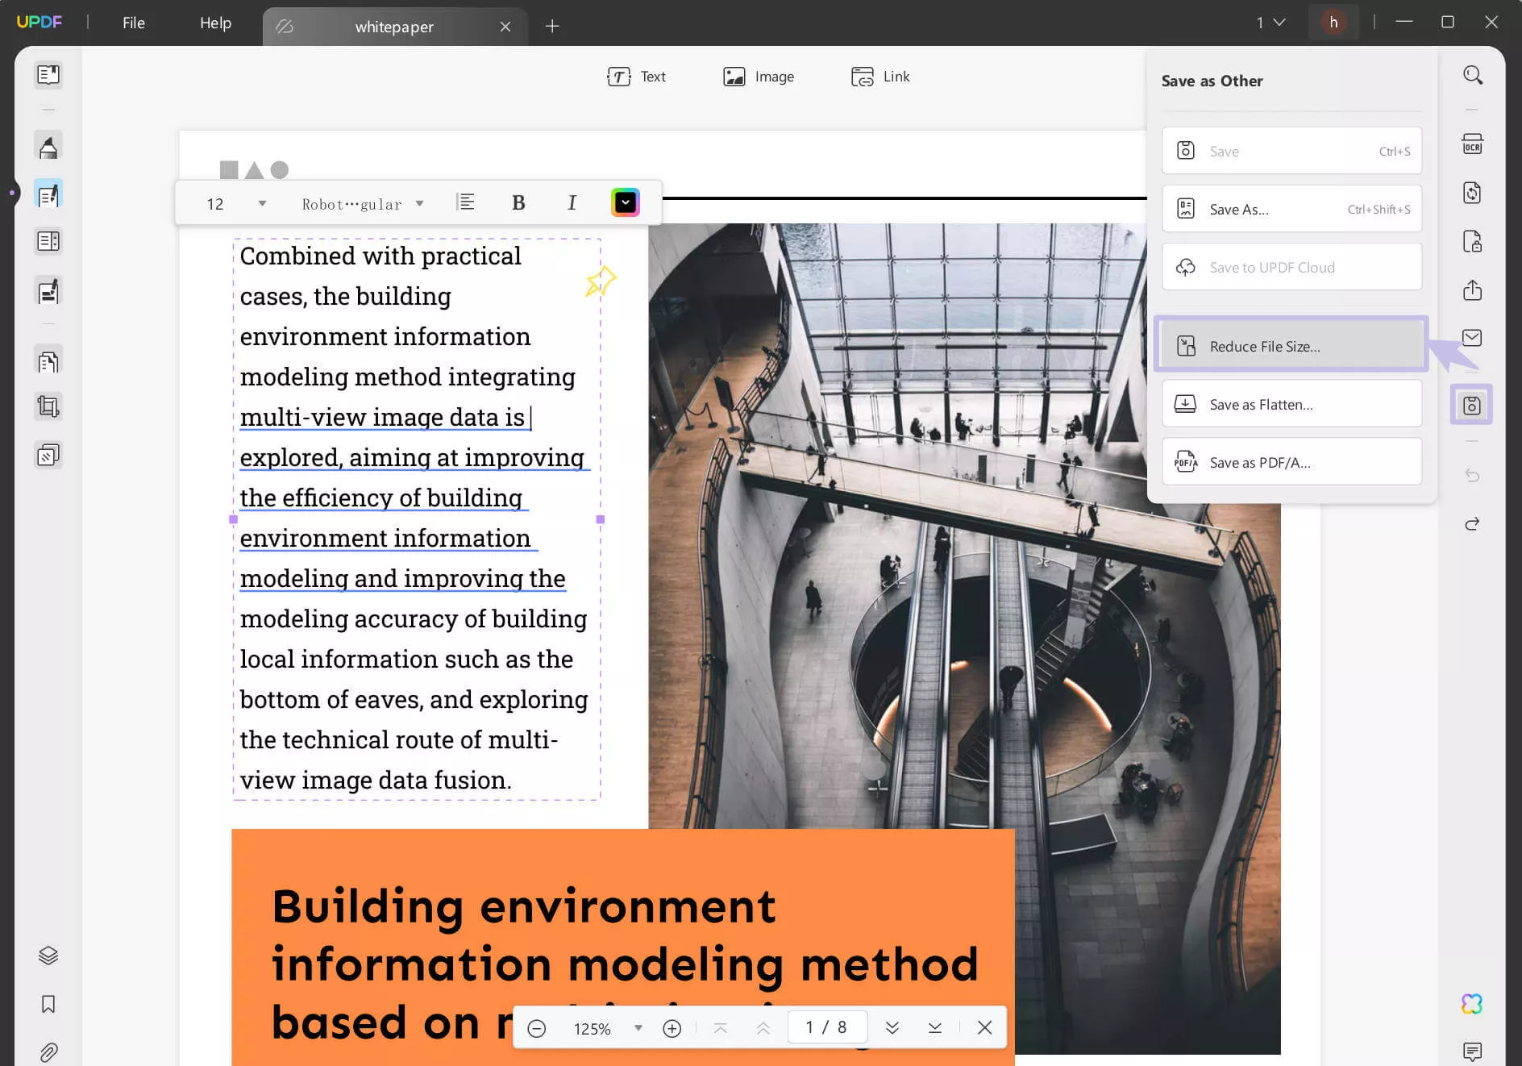Go to next page arrow
Image resolution: width=1522 pixels, height=1066 pixels.
(x=892, y=1028)
